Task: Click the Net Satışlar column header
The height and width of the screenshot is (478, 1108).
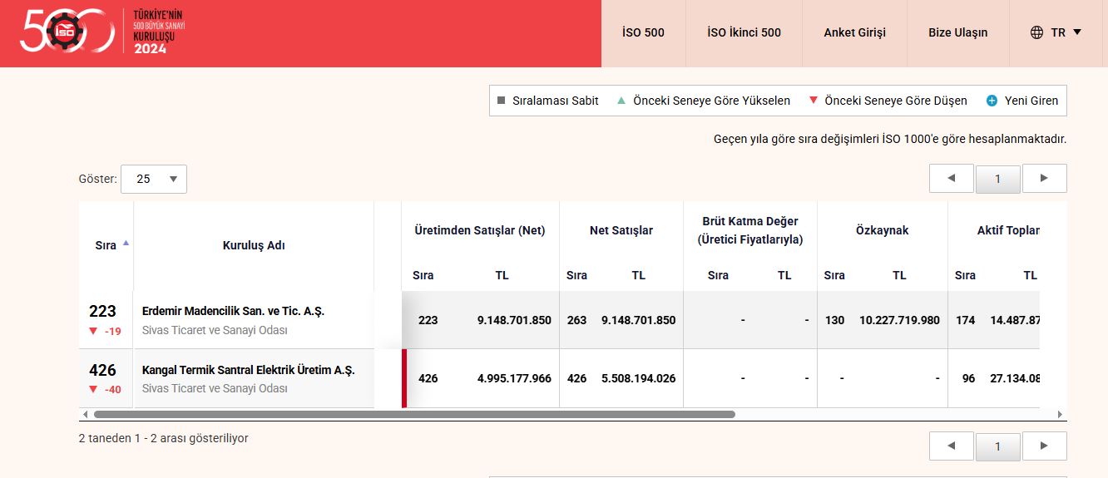Action: tap(621, 230)
